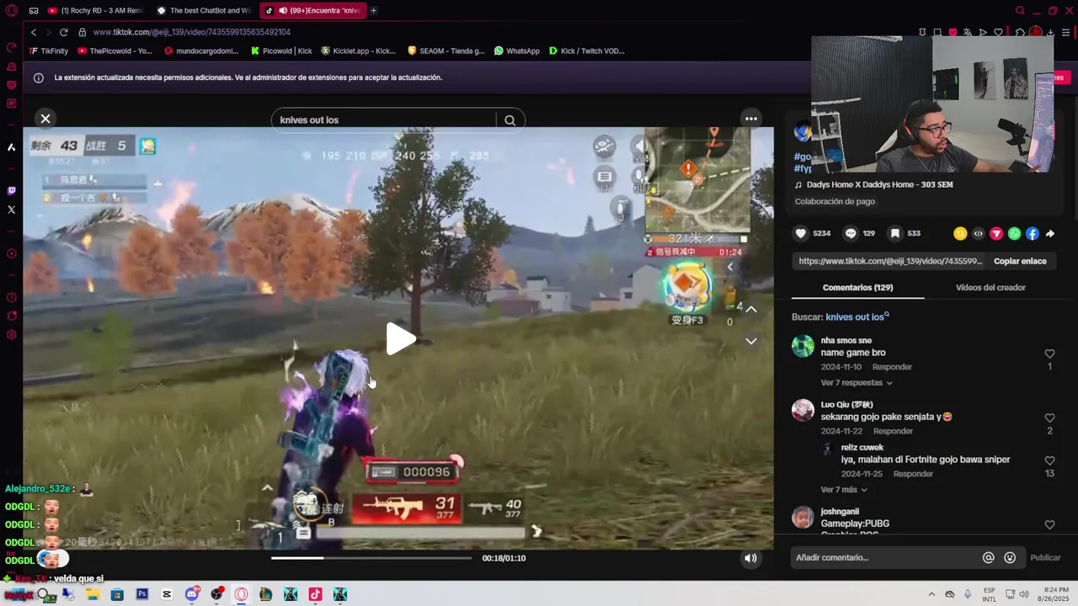Click the @ mention icon in comment box
The image size is (1078, 606).
click(989, 557)
